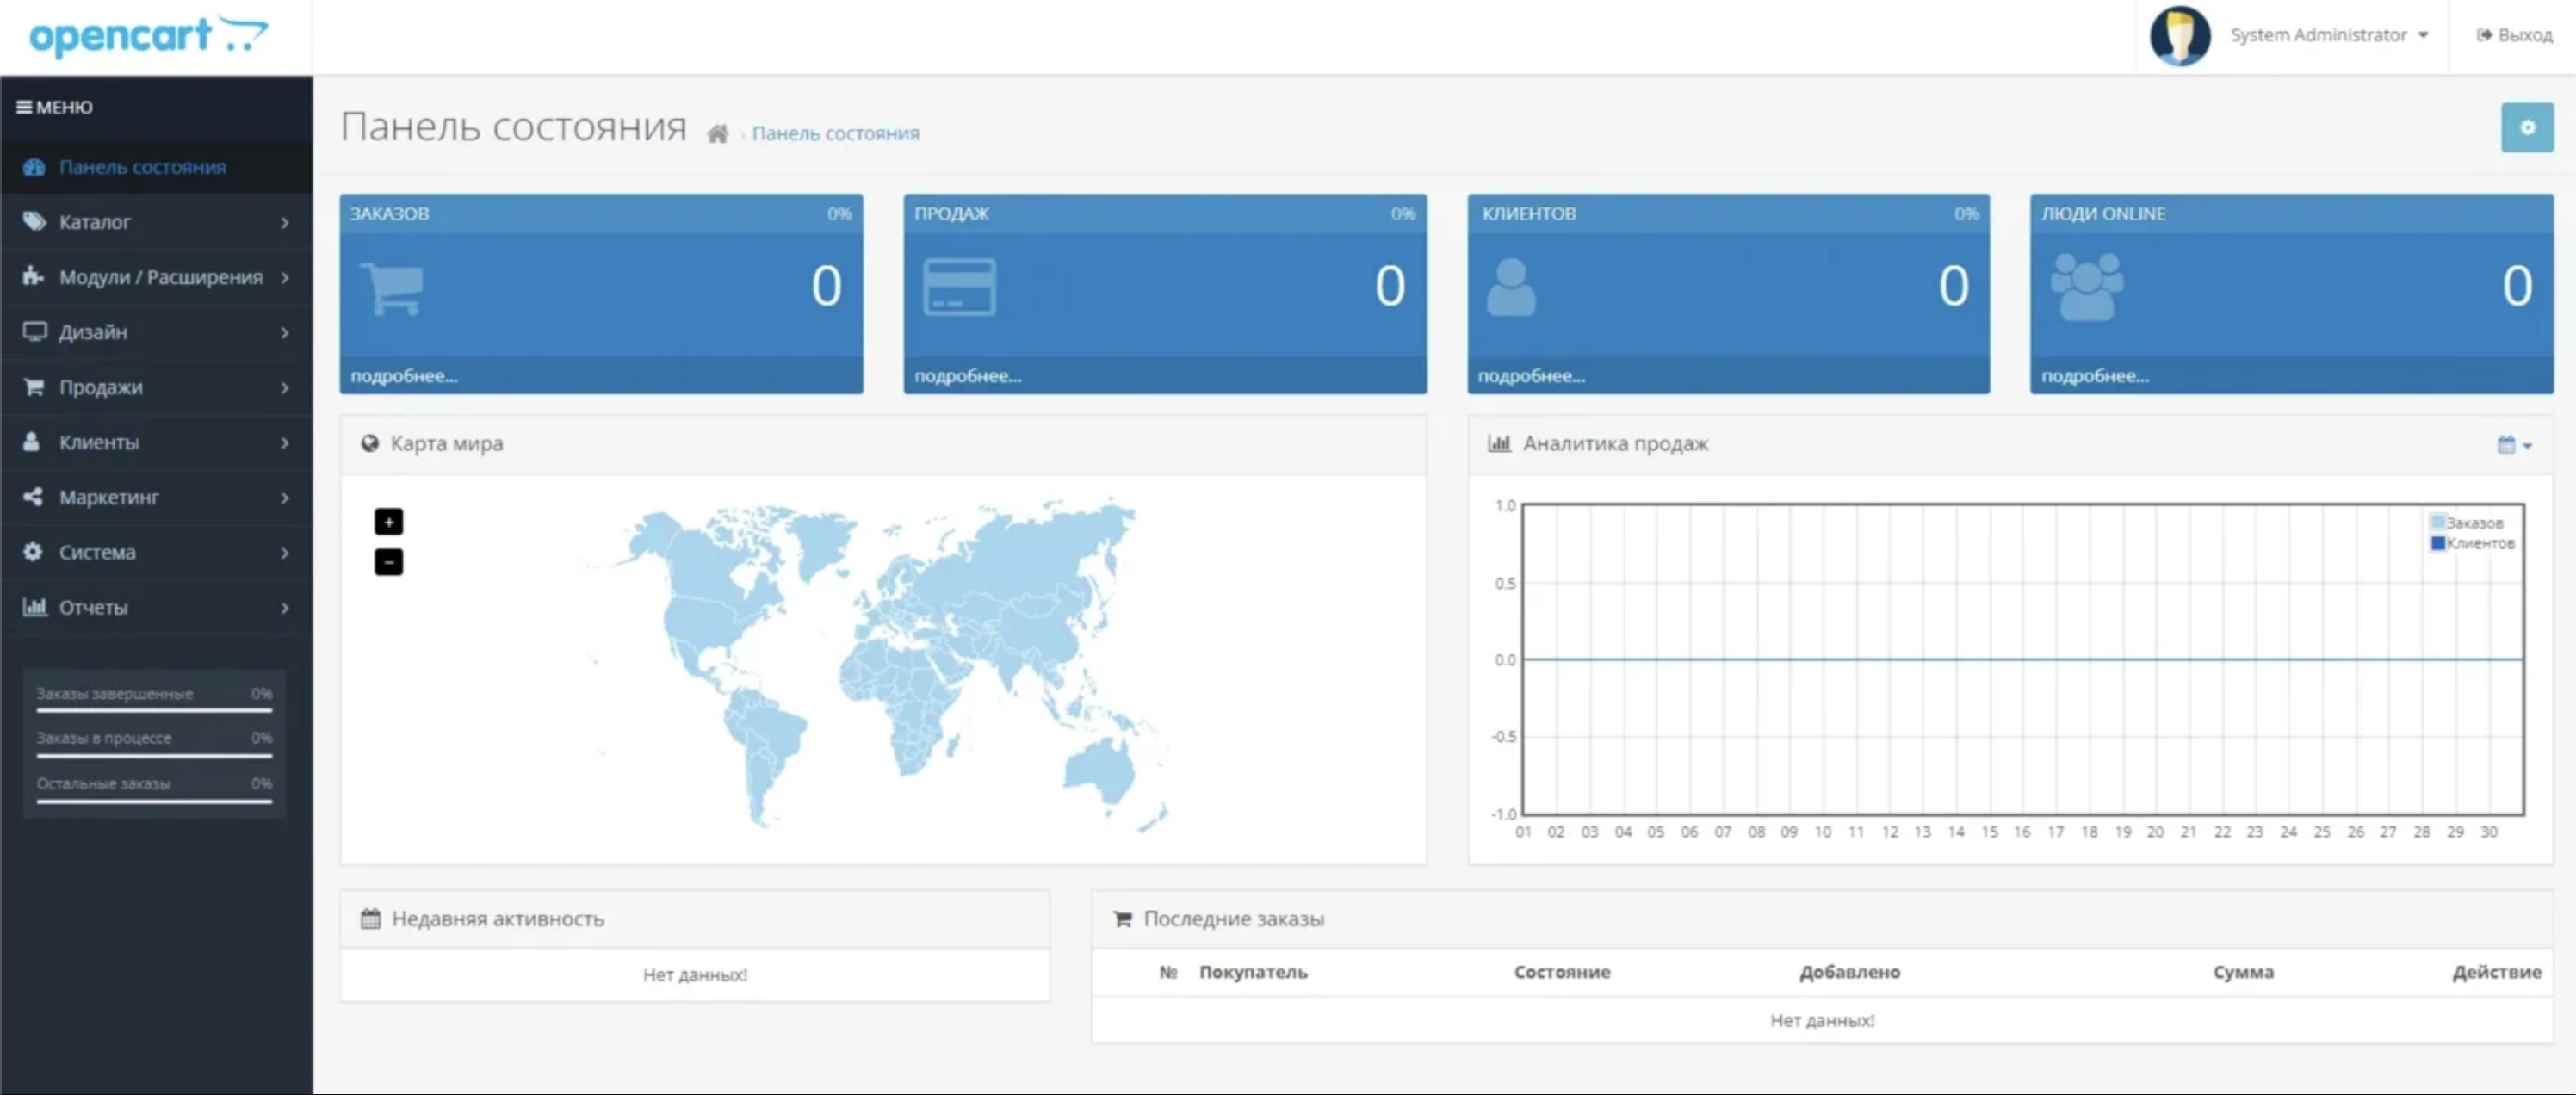Click подробнее link in the Клиентов tile
This screenshot has width=2576, height=1095.
point(1531,376)
